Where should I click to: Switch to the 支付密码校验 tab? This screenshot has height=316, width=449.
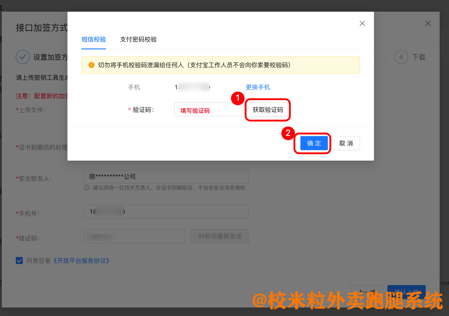138,39
